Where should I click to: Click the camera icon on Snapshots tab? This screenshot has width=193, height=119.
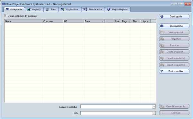7,9
